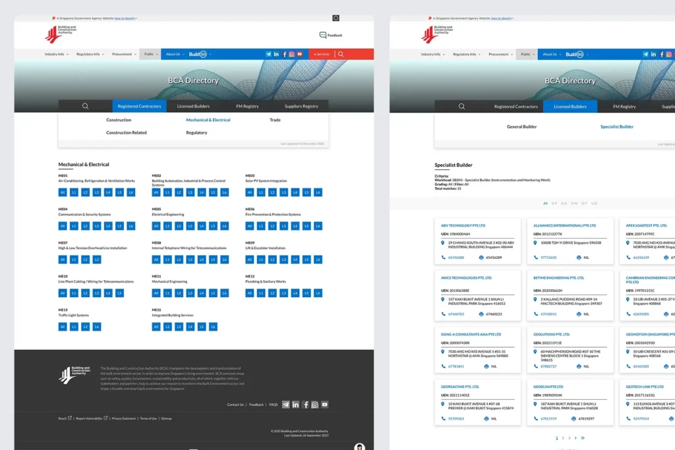The height and width of the screenshot is (450, 675).
Task: Open YouTube icon in left page header
Action: (x=299, y=54)
